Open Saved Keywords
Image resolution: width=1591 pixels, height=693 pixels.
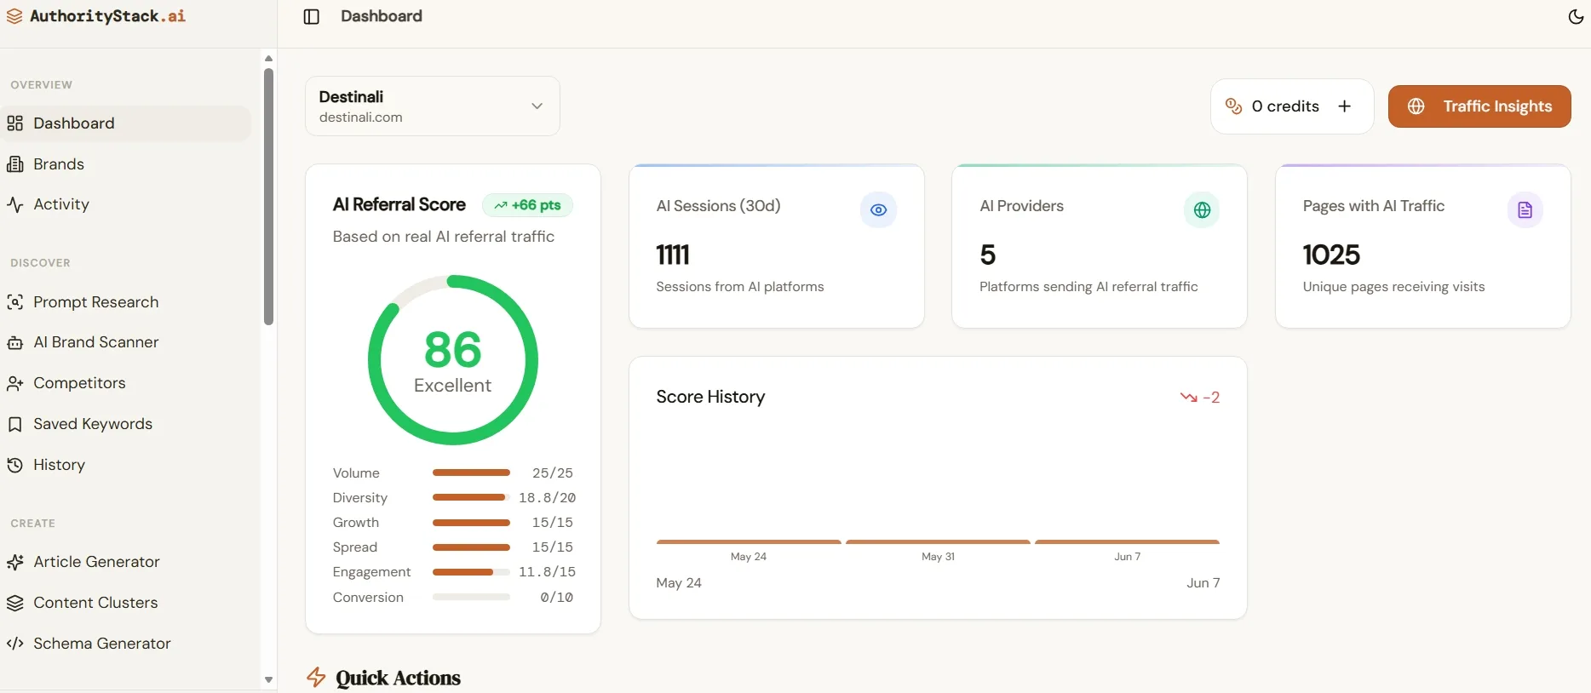126,424
